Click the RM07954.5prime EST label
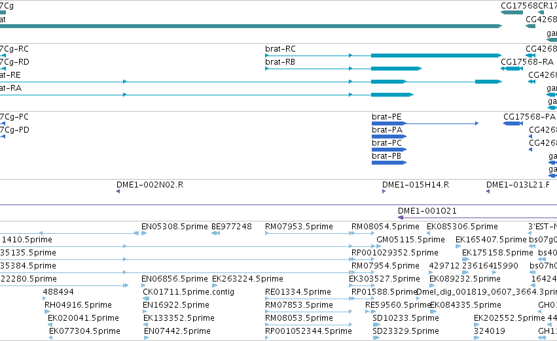The height and width of the screenshot is (341, 557). pos(385,266)
